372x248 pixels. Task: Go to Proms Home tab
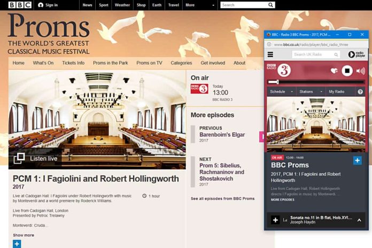point(19,63)
